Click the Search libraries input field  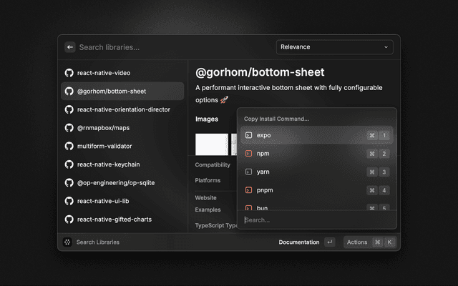172,47
